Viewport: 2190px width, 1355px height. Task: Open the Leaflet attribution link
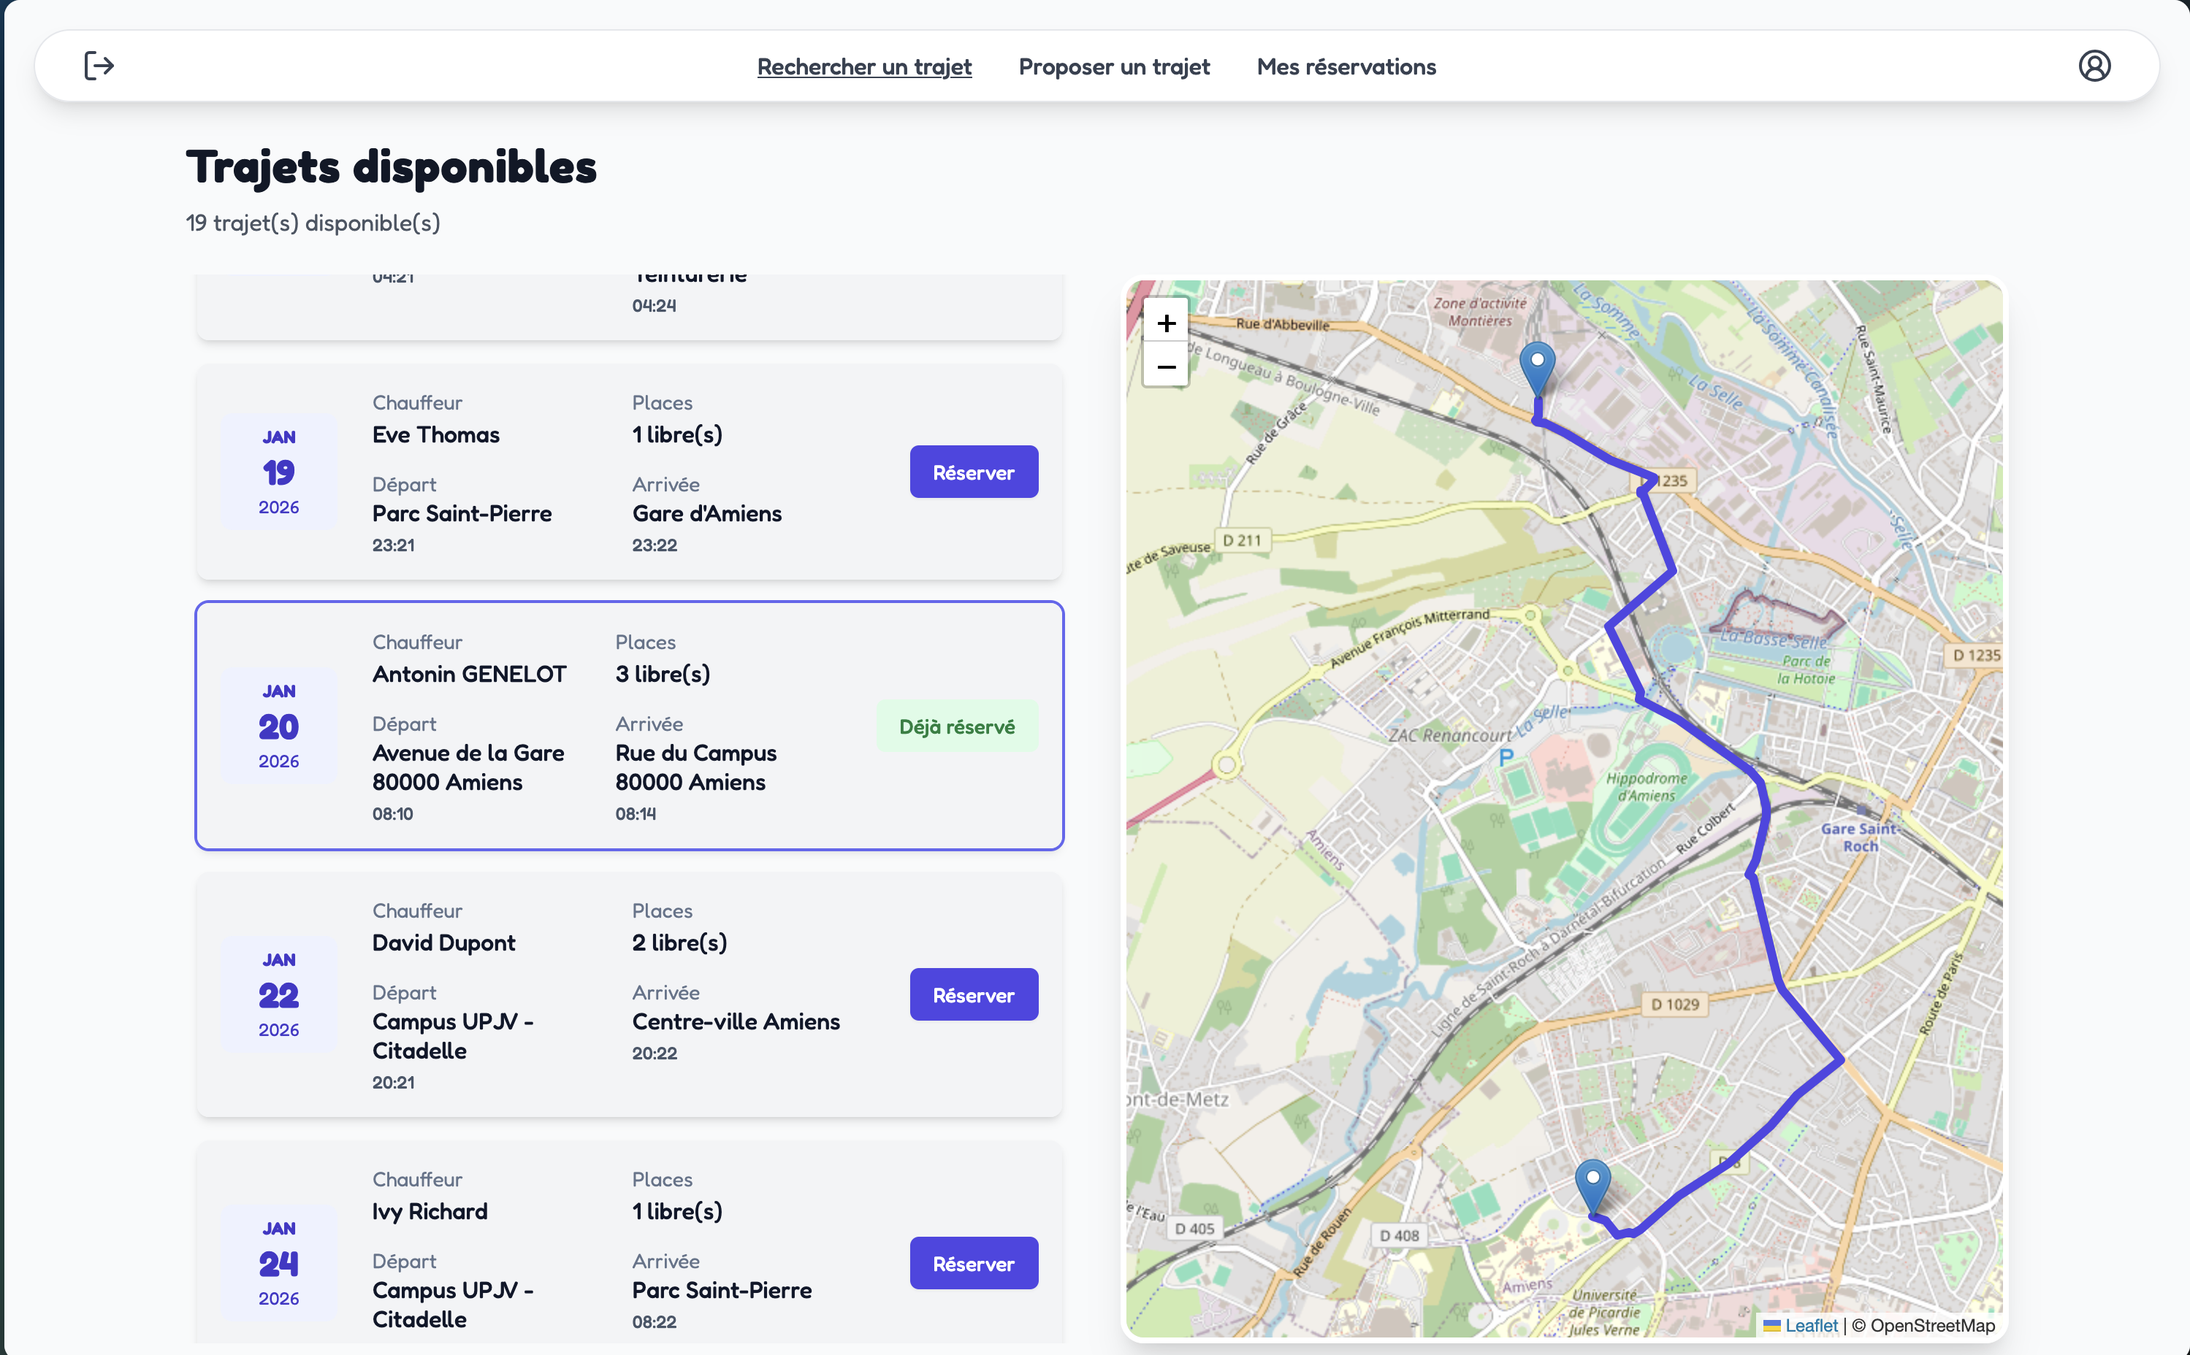pyautogui.click(x=1810, y=1325)
